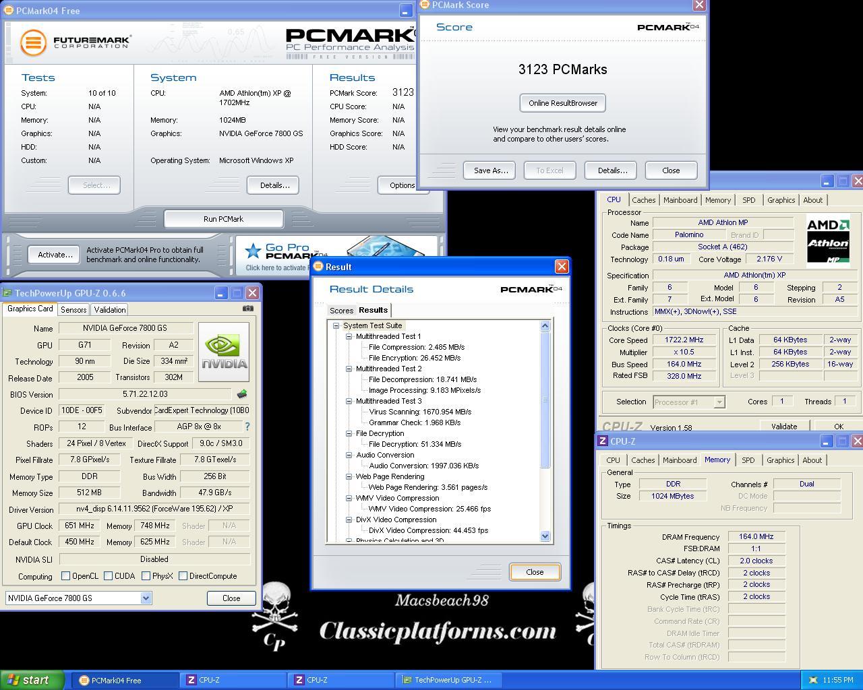Click the Result Details scrollbar up arrow
This screenshot has width=863, height=690.
[x=545, y=326]
